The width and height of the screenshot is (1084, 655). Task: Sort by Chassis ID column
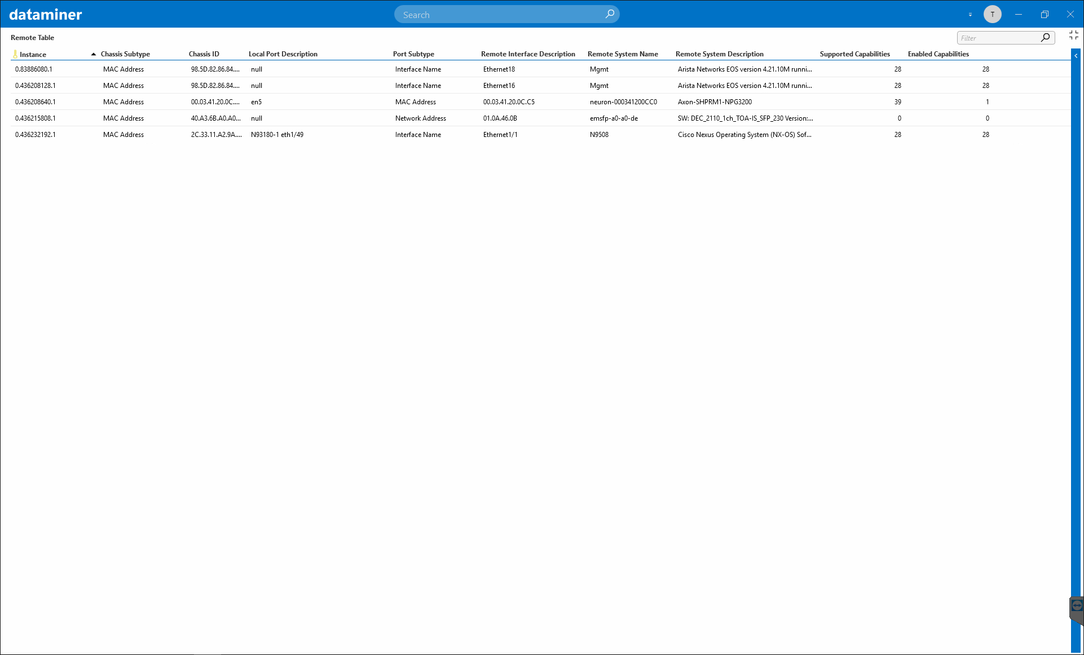point(204,54)
